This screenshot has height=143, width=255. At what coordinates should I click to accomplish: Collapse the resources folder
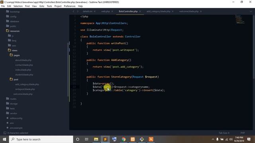(x=13, y=31)
